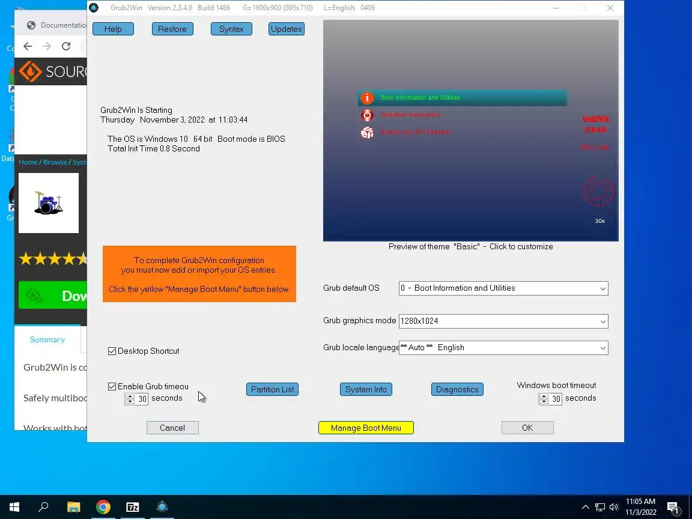This screenshot has height=519, width=692.
Task: Click the SourceForge logo in browser
Action: coord(53,71)
